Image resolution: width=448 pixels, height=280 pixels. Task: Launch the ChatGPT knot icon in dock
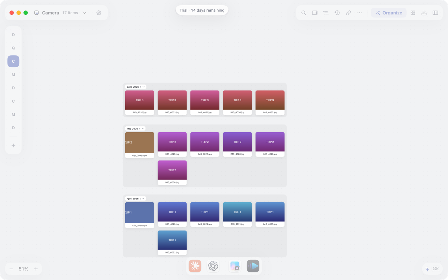[x=213, y=266]
